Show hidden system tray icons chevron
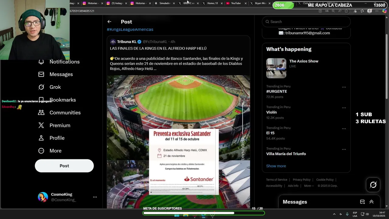Image resolution: width=389 pixels, height=219 pixels. point(334,214)
